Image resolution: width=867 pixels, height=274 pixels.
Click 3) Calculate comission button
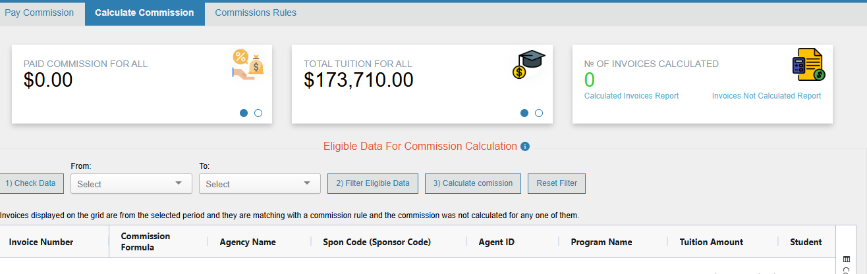pyautogui.click(x=473, y=183)
